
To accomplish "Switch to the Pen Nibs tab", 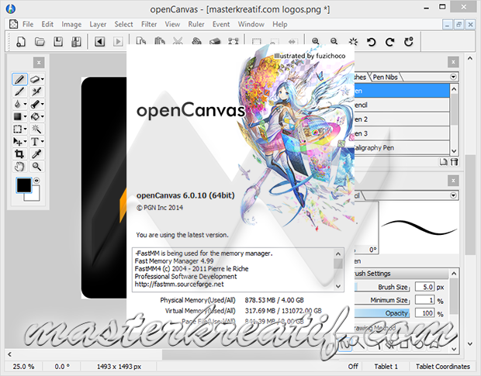I will coord(385,78).
